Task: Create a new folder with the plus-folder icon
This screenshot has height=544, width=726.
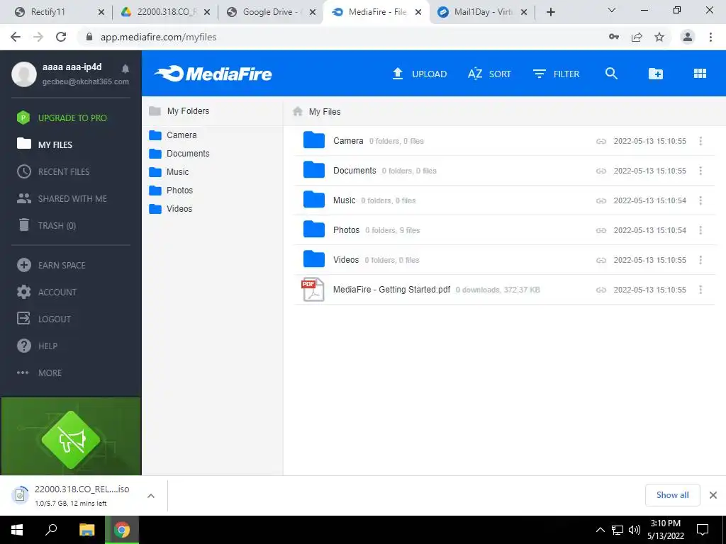Action: coord(656,74)
